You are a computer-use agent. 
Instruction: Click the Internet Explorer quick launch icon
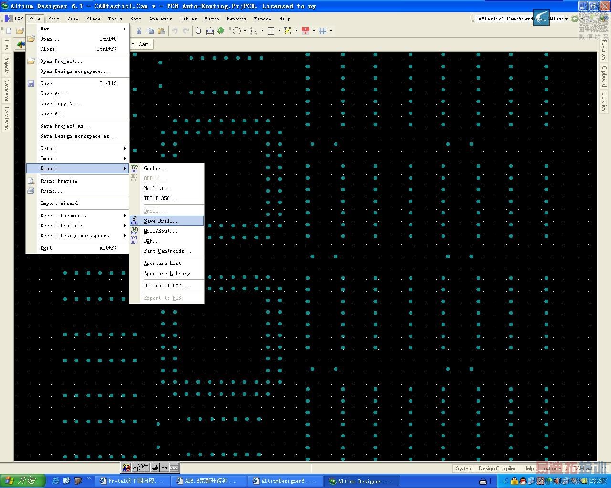[x=55, y=481]
